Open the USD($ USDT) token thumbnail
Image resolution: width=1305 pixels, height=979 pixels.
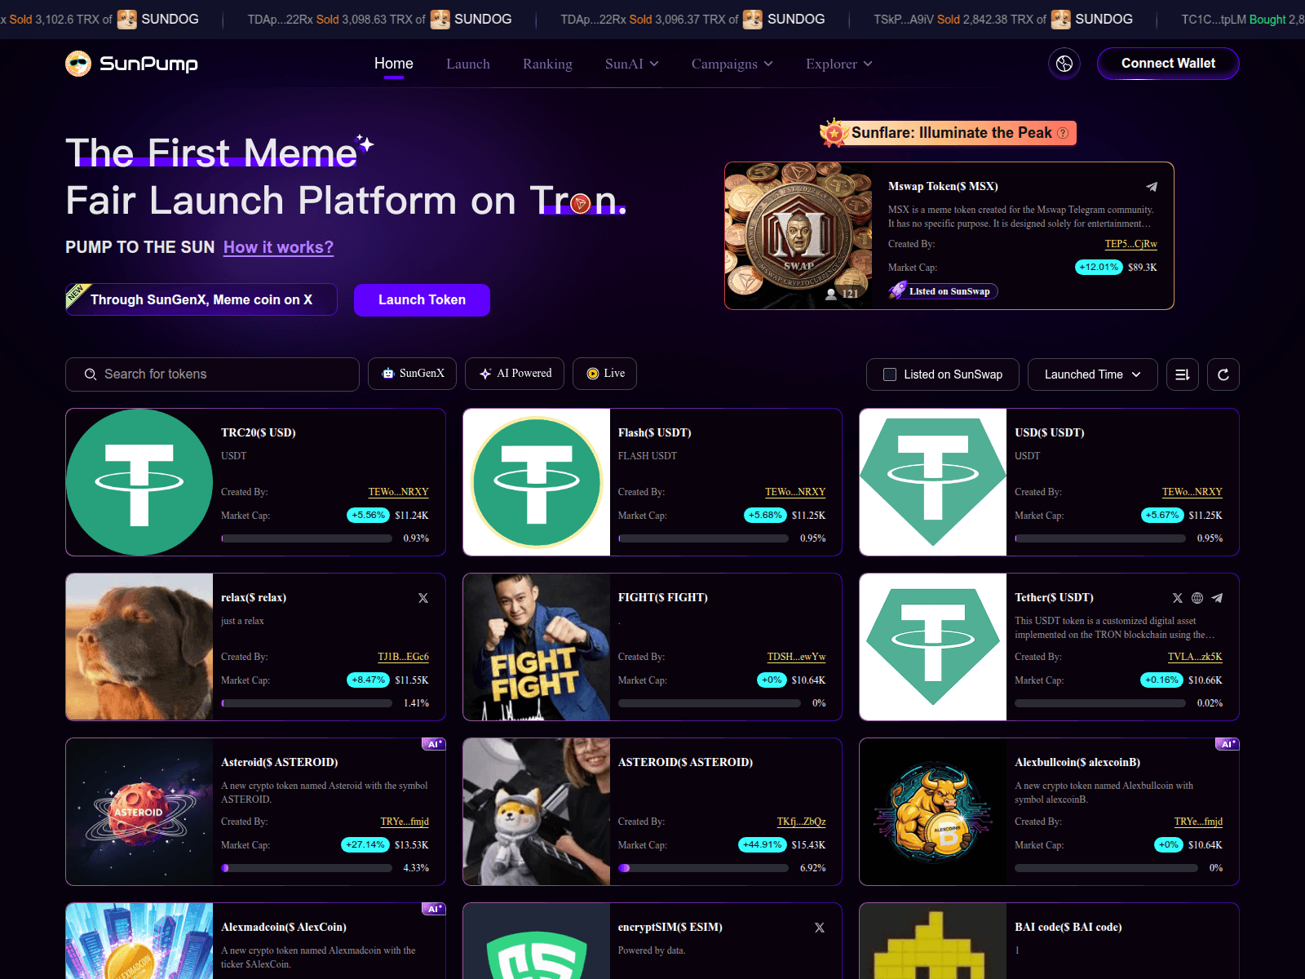(x=933, y=482)
